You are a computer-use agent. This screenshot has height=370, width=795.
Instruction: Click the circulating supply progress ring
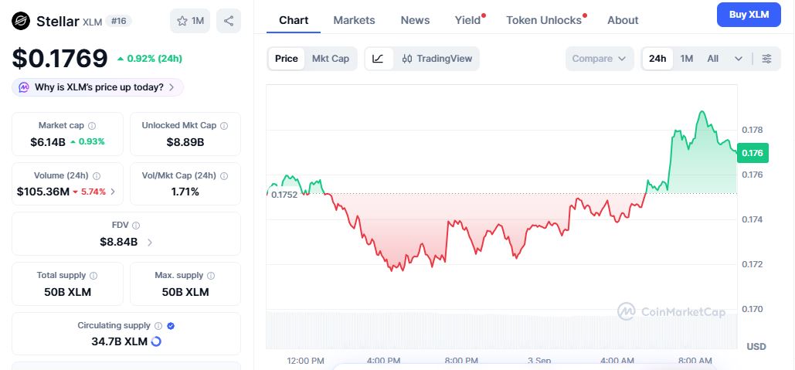[156, 341]
